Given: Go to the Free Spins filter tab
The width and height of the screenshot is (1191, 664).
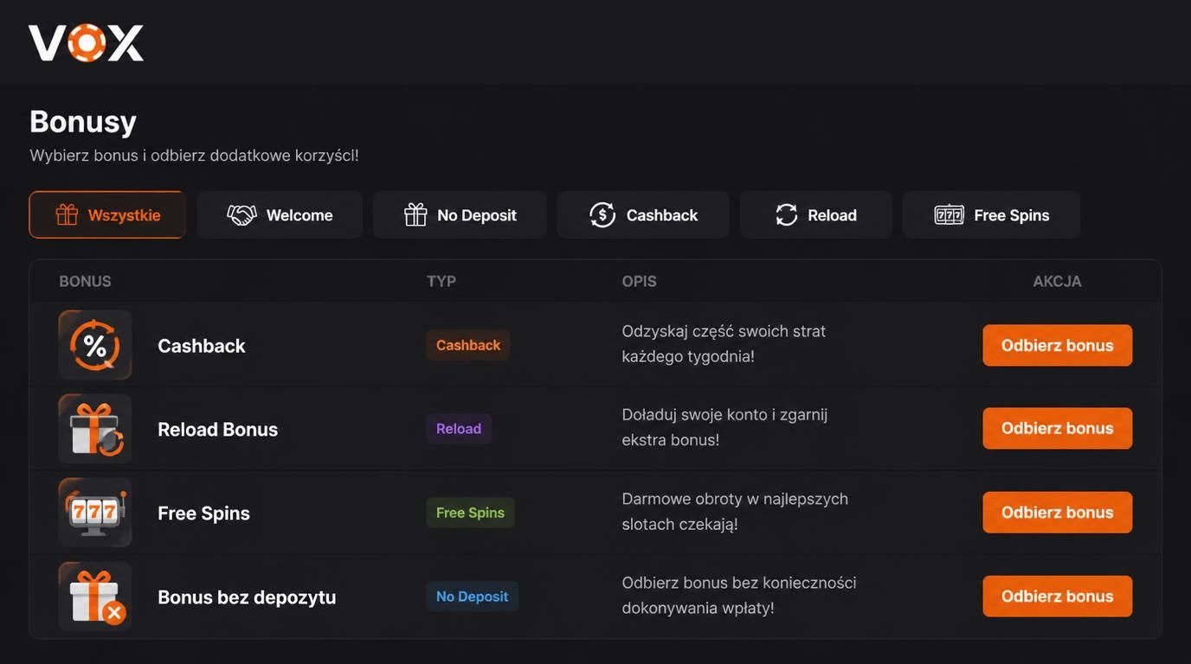Looking at the screenshot, I should (991, 214).
